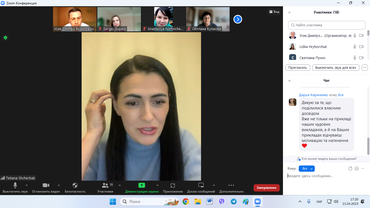Click Дарья Кириченко sender name

(313, 95)
